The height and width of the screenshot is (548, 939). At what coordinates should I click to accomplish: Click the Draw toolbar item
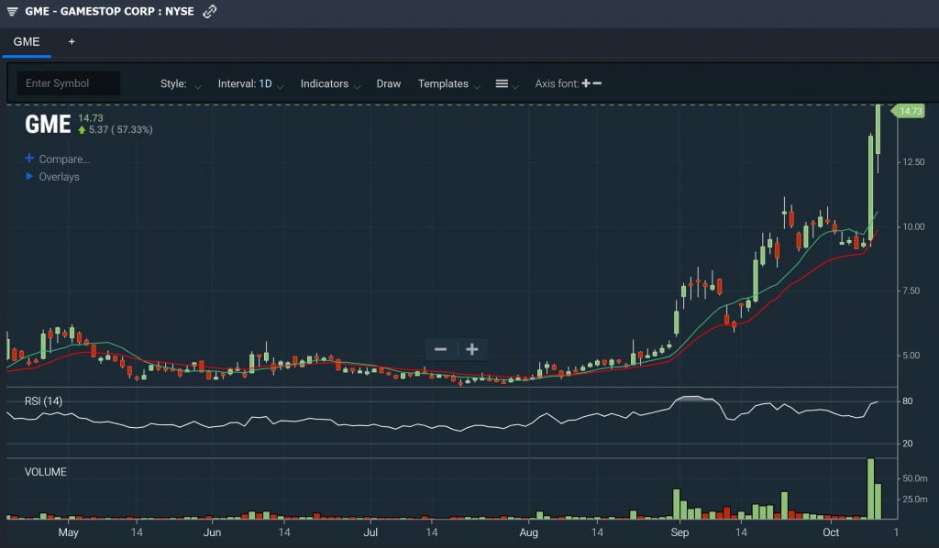[x=388, y=83]
